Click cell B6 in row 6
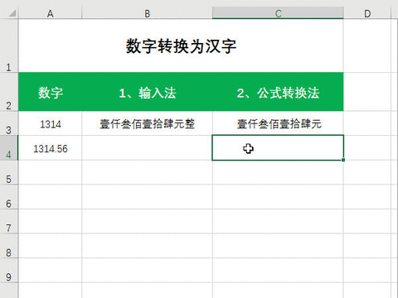 tap(148, 196)
